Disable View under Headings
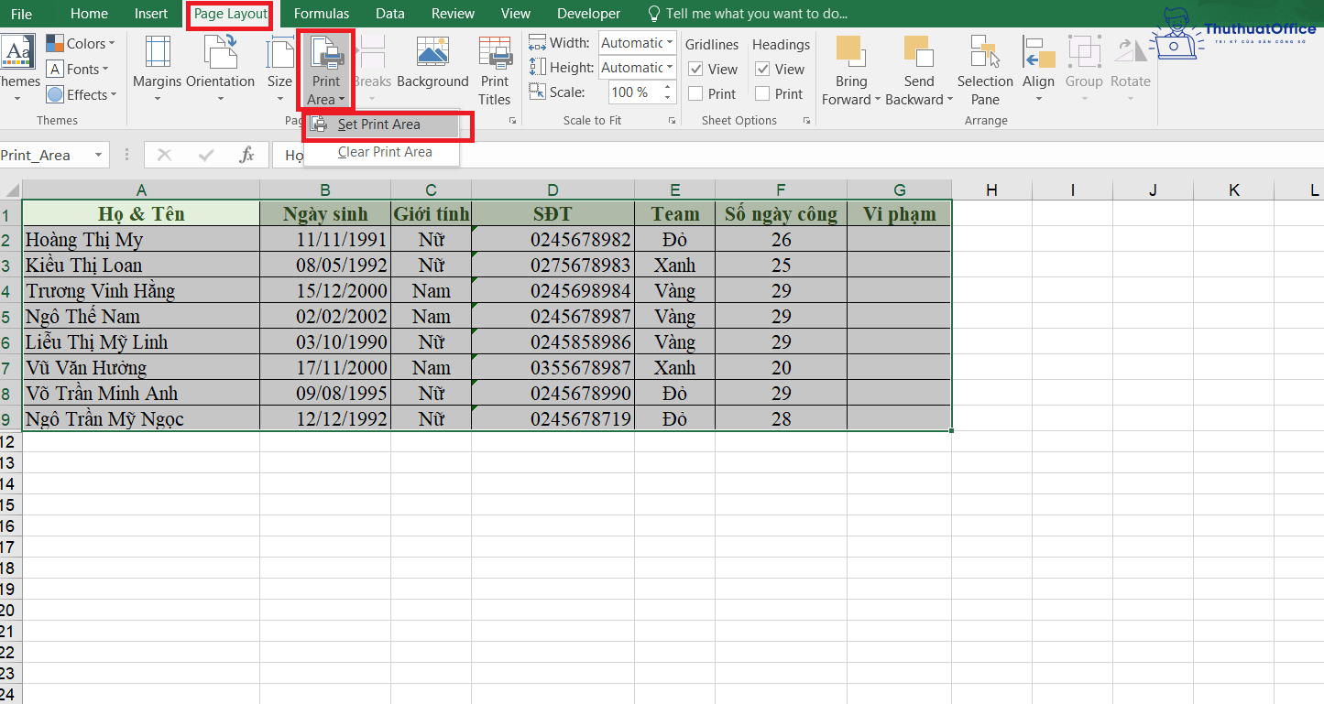1324x704 pixels. (765, 69)
